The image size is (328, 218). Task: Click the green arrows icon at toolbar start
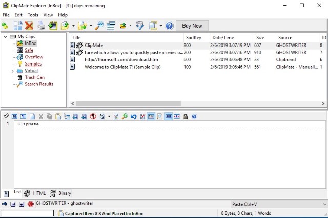pos(5,26)
